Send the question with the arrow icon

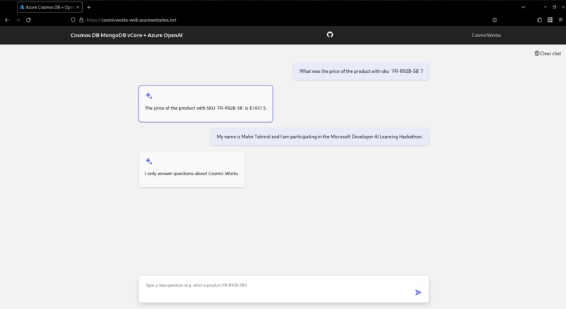tap(418, 292)
